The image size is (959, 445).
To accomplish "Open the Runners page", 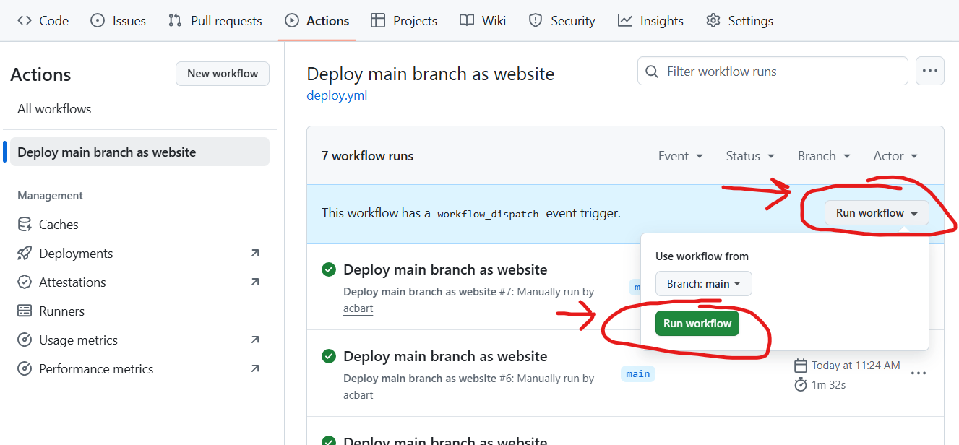I will [x=60, y=311].
